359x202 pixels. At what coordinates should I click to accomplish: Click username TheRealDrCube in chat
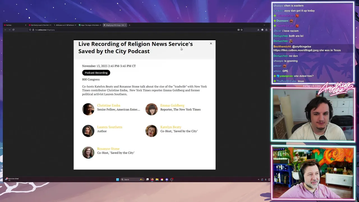click(286, 81)
